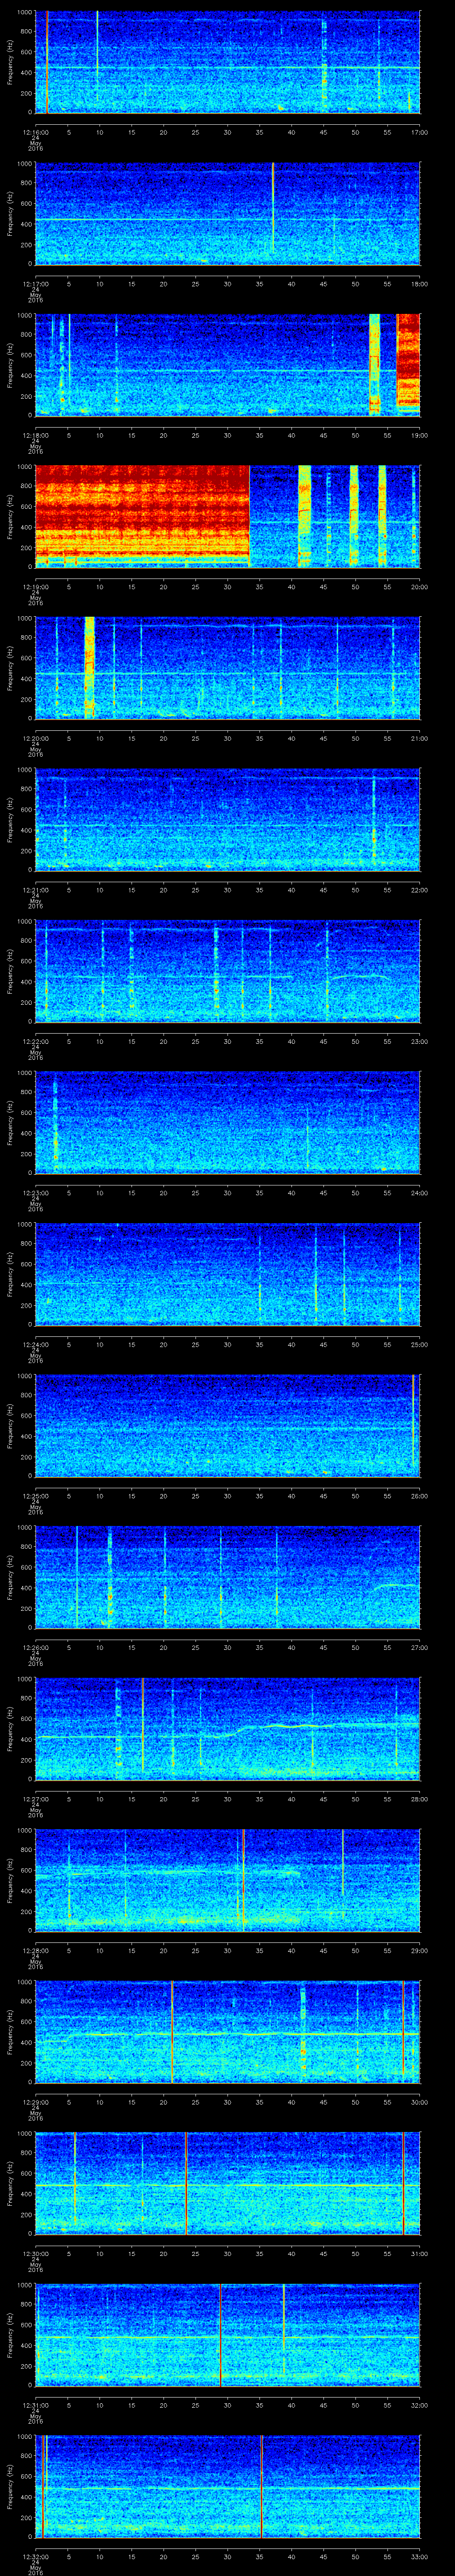Screen dimensions: 455x2576
Task: Select the spectrogram panel beginning at 12:18:00
Action: 228,365
